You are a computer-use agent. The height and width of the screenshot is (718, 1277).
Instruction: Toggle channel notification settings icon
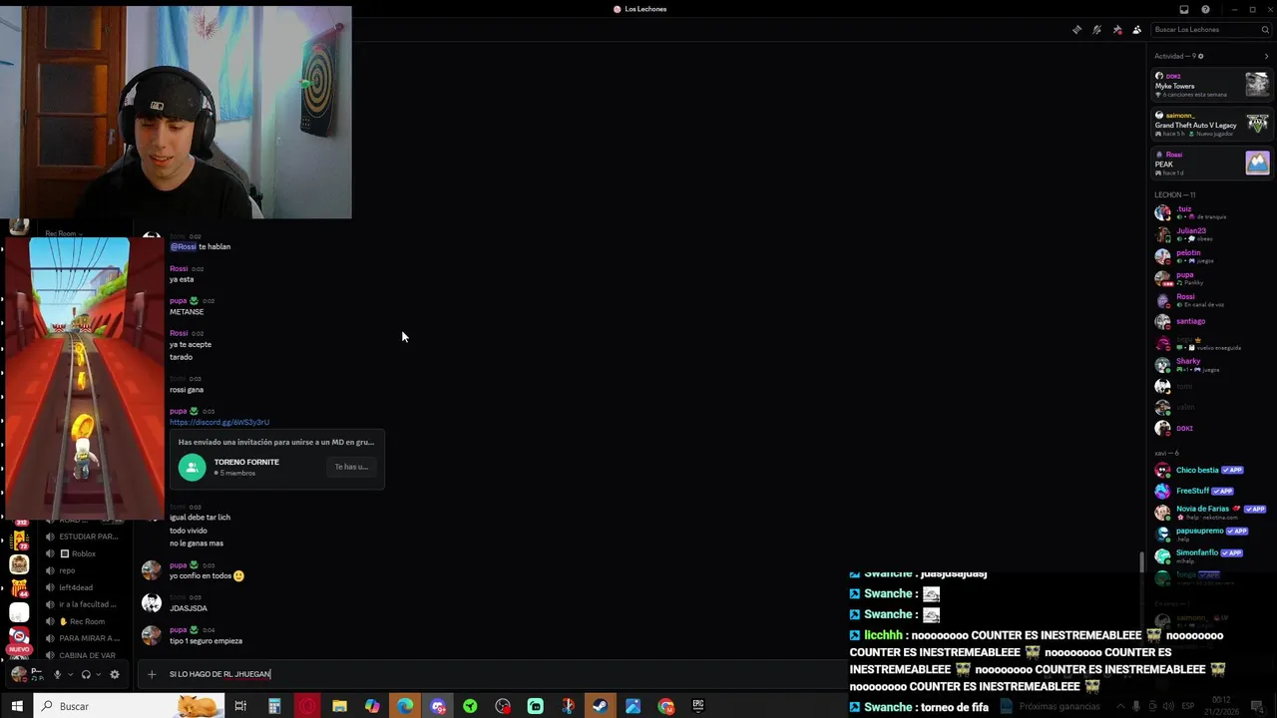click(x=1096, y=30)
